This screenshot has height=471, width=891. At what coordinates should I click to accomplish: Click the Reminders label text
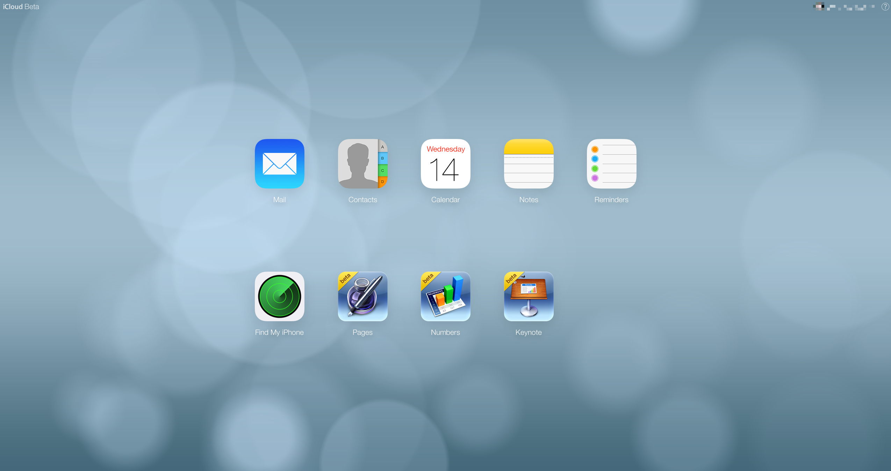point(611,199)
